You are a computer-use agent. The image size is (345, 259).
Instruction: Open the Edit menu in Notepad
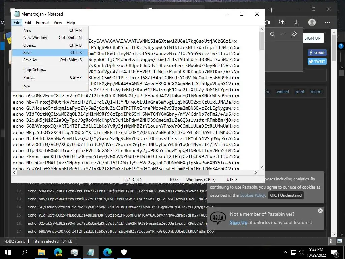pyautogui.click(x=28, y=23)
